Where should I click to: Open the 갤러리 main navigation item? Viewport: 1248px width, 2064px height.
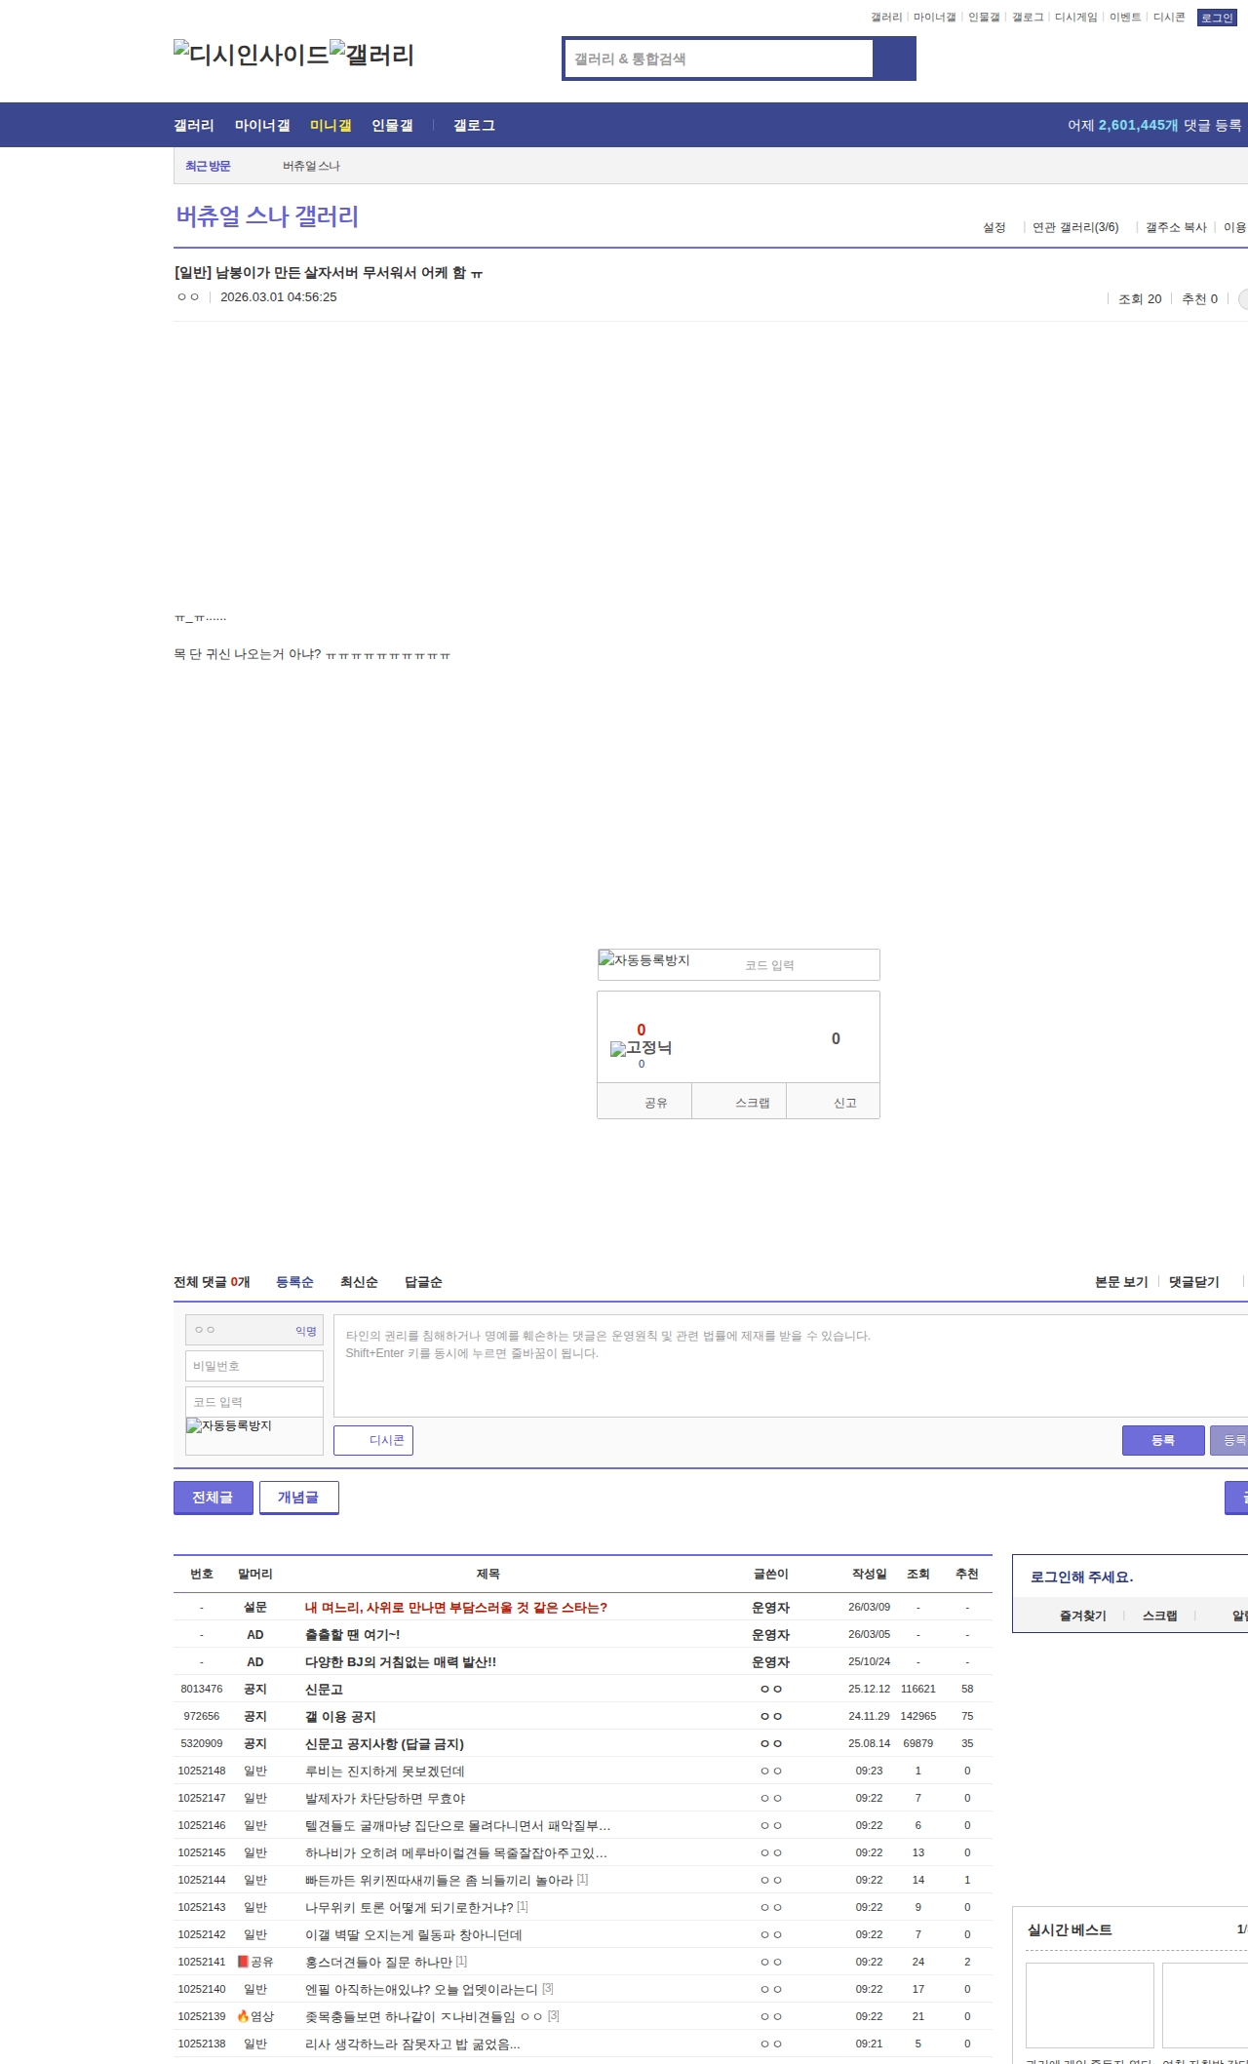tap(194, 126)
